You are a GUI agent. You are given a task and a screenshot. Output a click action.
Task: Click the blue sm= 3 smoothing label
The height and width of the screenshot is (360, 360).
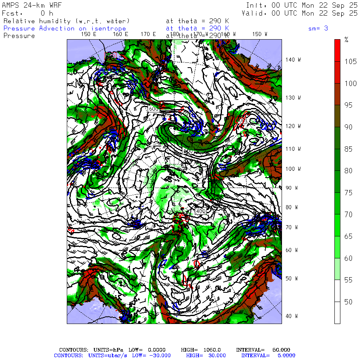(x=318, y=28)
